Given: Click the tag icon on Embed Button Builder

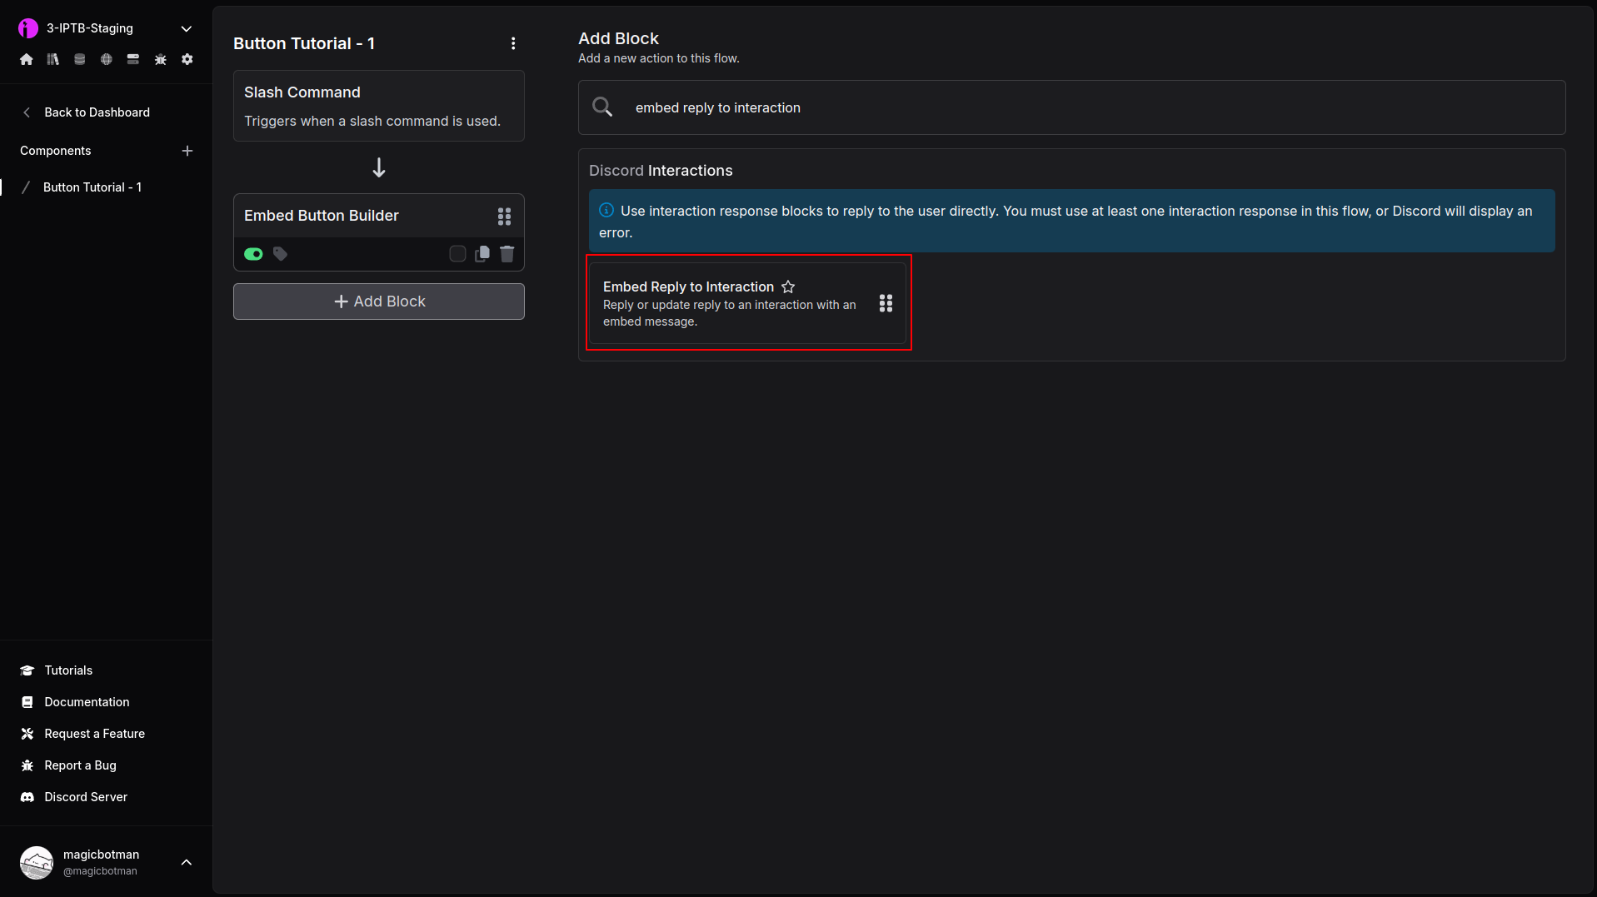Looking at the screenshot, I should click(281, 254).
